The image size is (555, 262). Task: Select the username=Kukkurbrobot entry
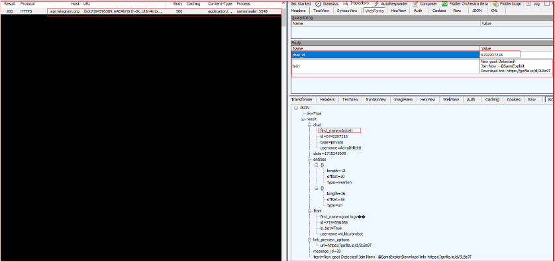click(342, 234)
